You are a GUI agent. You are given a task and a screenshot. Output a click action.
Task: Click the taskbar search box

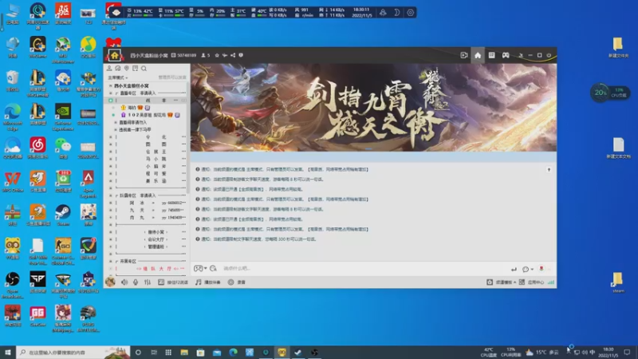pyautogui.click(x=73, y=352)
